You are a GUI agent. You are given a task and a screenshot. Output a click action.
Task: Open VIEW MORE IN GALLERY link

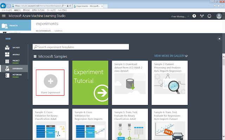169,56
